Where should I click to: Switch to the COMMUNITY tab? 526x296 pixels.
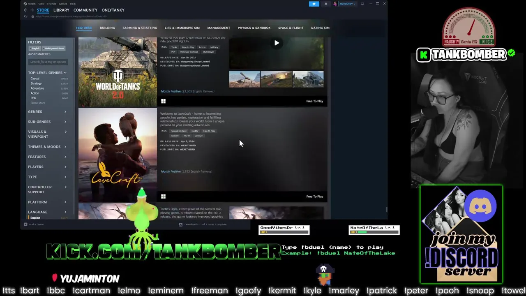point(85,10)
